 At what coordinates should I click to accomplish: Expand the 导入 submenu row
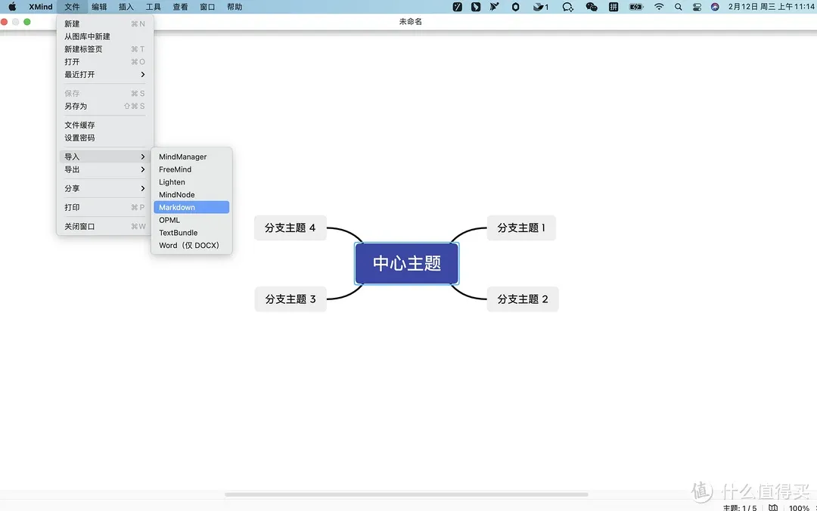pos(104,156)
